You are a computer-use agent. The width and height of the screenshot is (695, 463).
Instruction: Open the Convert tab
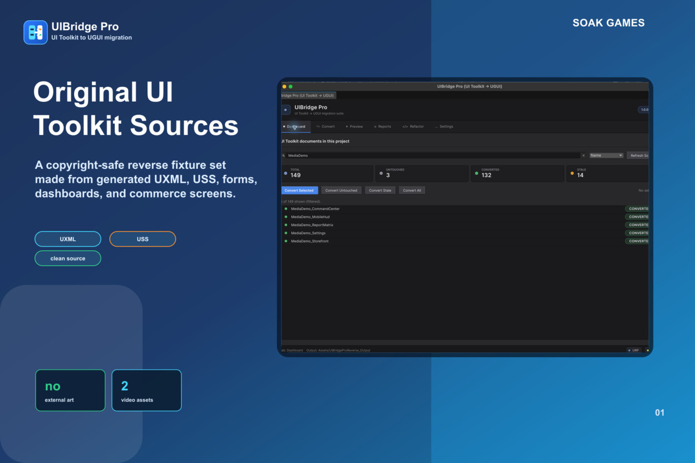[326, 127]
